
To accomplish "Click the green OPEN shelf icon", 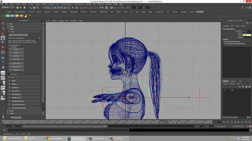I will pyautogui.click(x=8, y=16).
